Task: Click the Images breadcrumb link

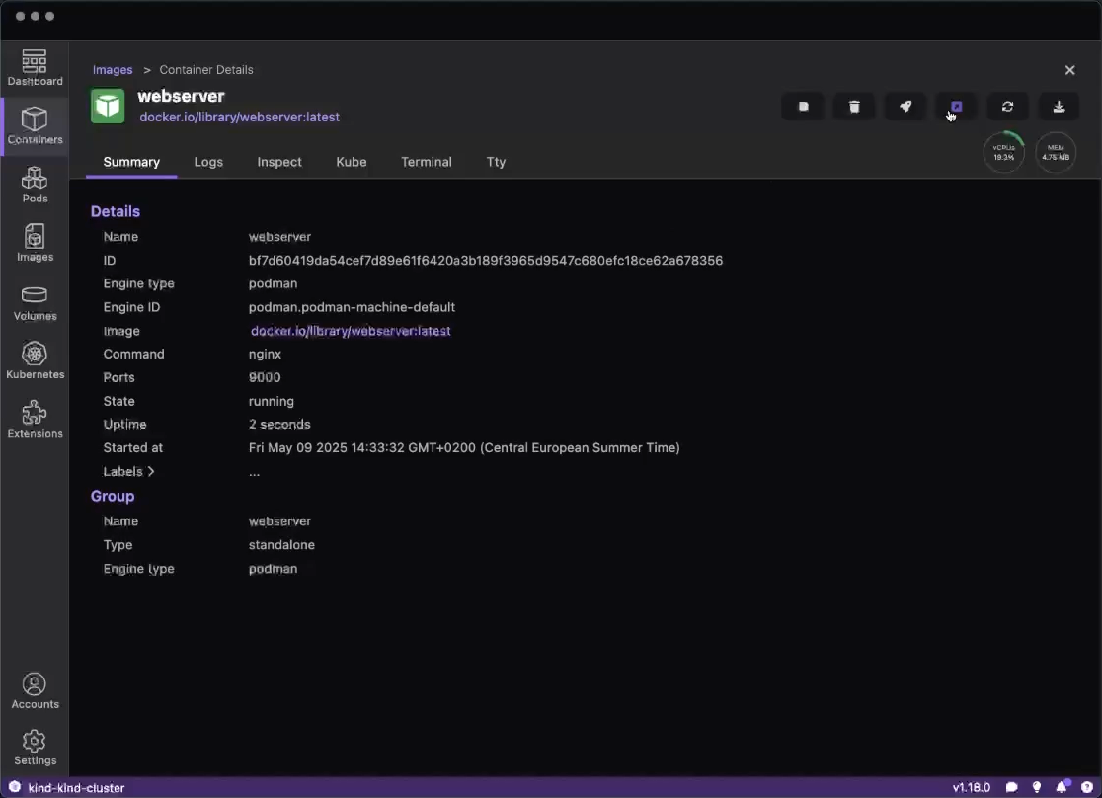Action: 113,70
